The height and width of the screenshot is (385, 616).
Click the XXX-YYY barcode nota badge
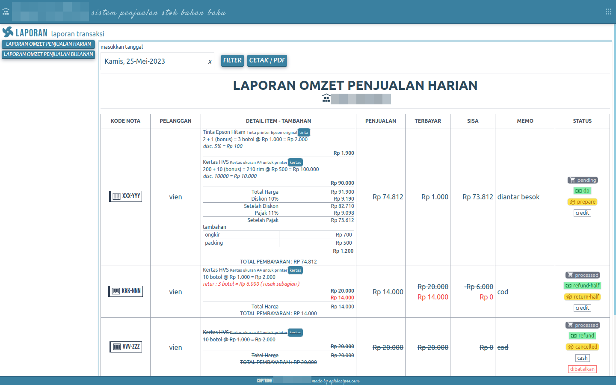pos(125,196)
